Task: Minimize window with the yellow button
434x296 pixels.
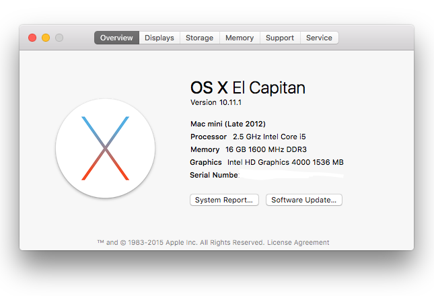Action: tap(46, 38)
